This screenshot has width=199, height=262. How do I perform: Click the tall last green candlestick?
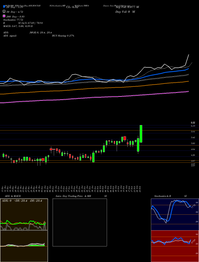[141, 134]
